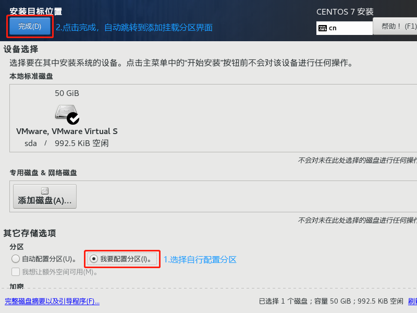Screen dimensions: 417x313
Task: Click the sda disk label text
Action: pos(31,143)
